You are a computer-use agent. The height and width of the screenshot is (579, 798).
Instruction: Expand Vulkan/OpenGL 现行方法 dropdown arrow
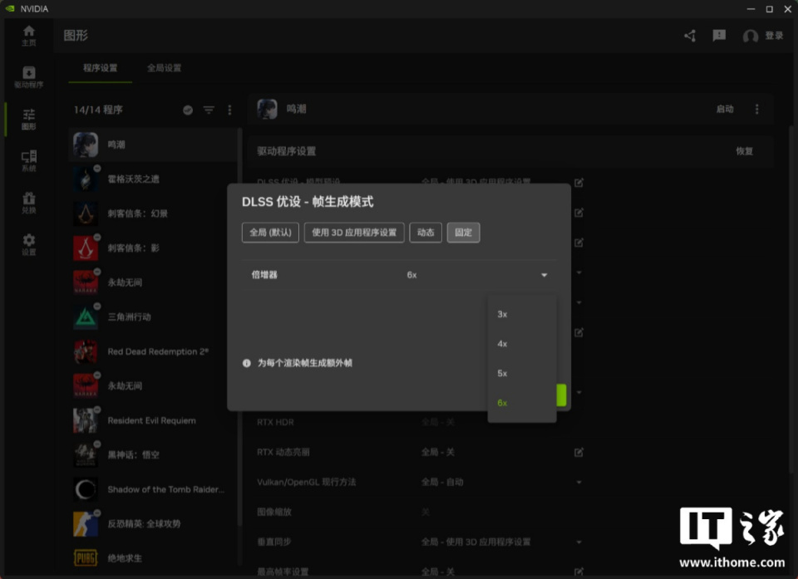tap(579, 483)
